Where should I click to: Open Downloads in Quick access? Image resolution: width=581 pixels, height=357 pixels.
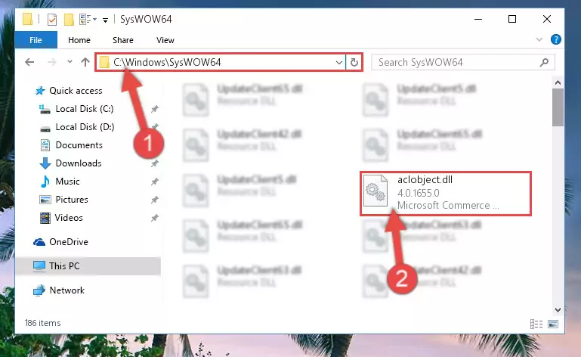pyautogui.click(x=79, y=163)
